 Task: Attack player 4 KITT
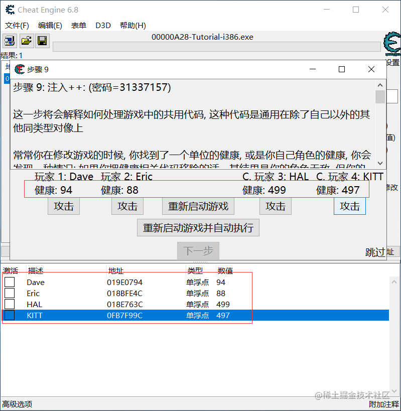350,206
